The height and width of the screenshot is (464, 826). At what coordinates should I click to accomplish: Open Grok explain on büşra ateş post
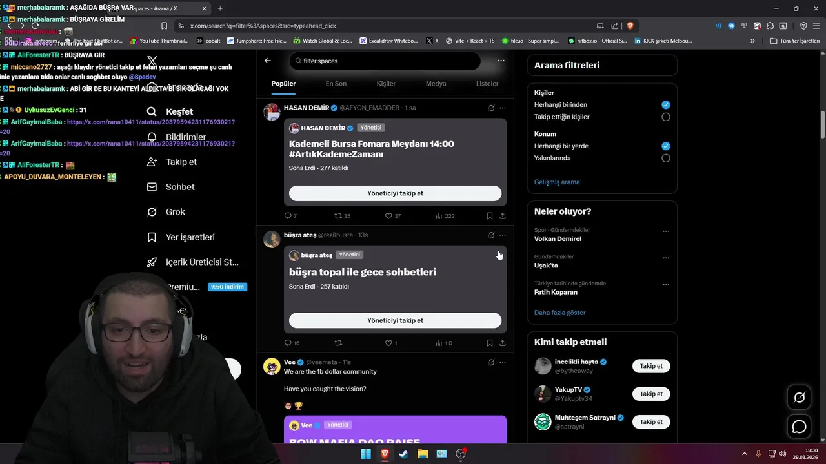tap(491, 235)
